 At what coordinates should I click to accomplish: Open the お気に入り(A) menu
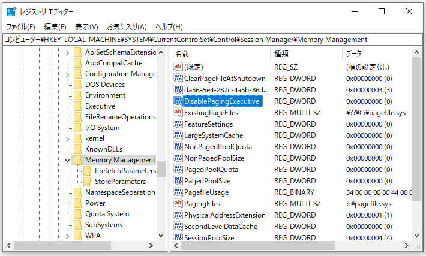pyautogui.click(x=127, y=26)
